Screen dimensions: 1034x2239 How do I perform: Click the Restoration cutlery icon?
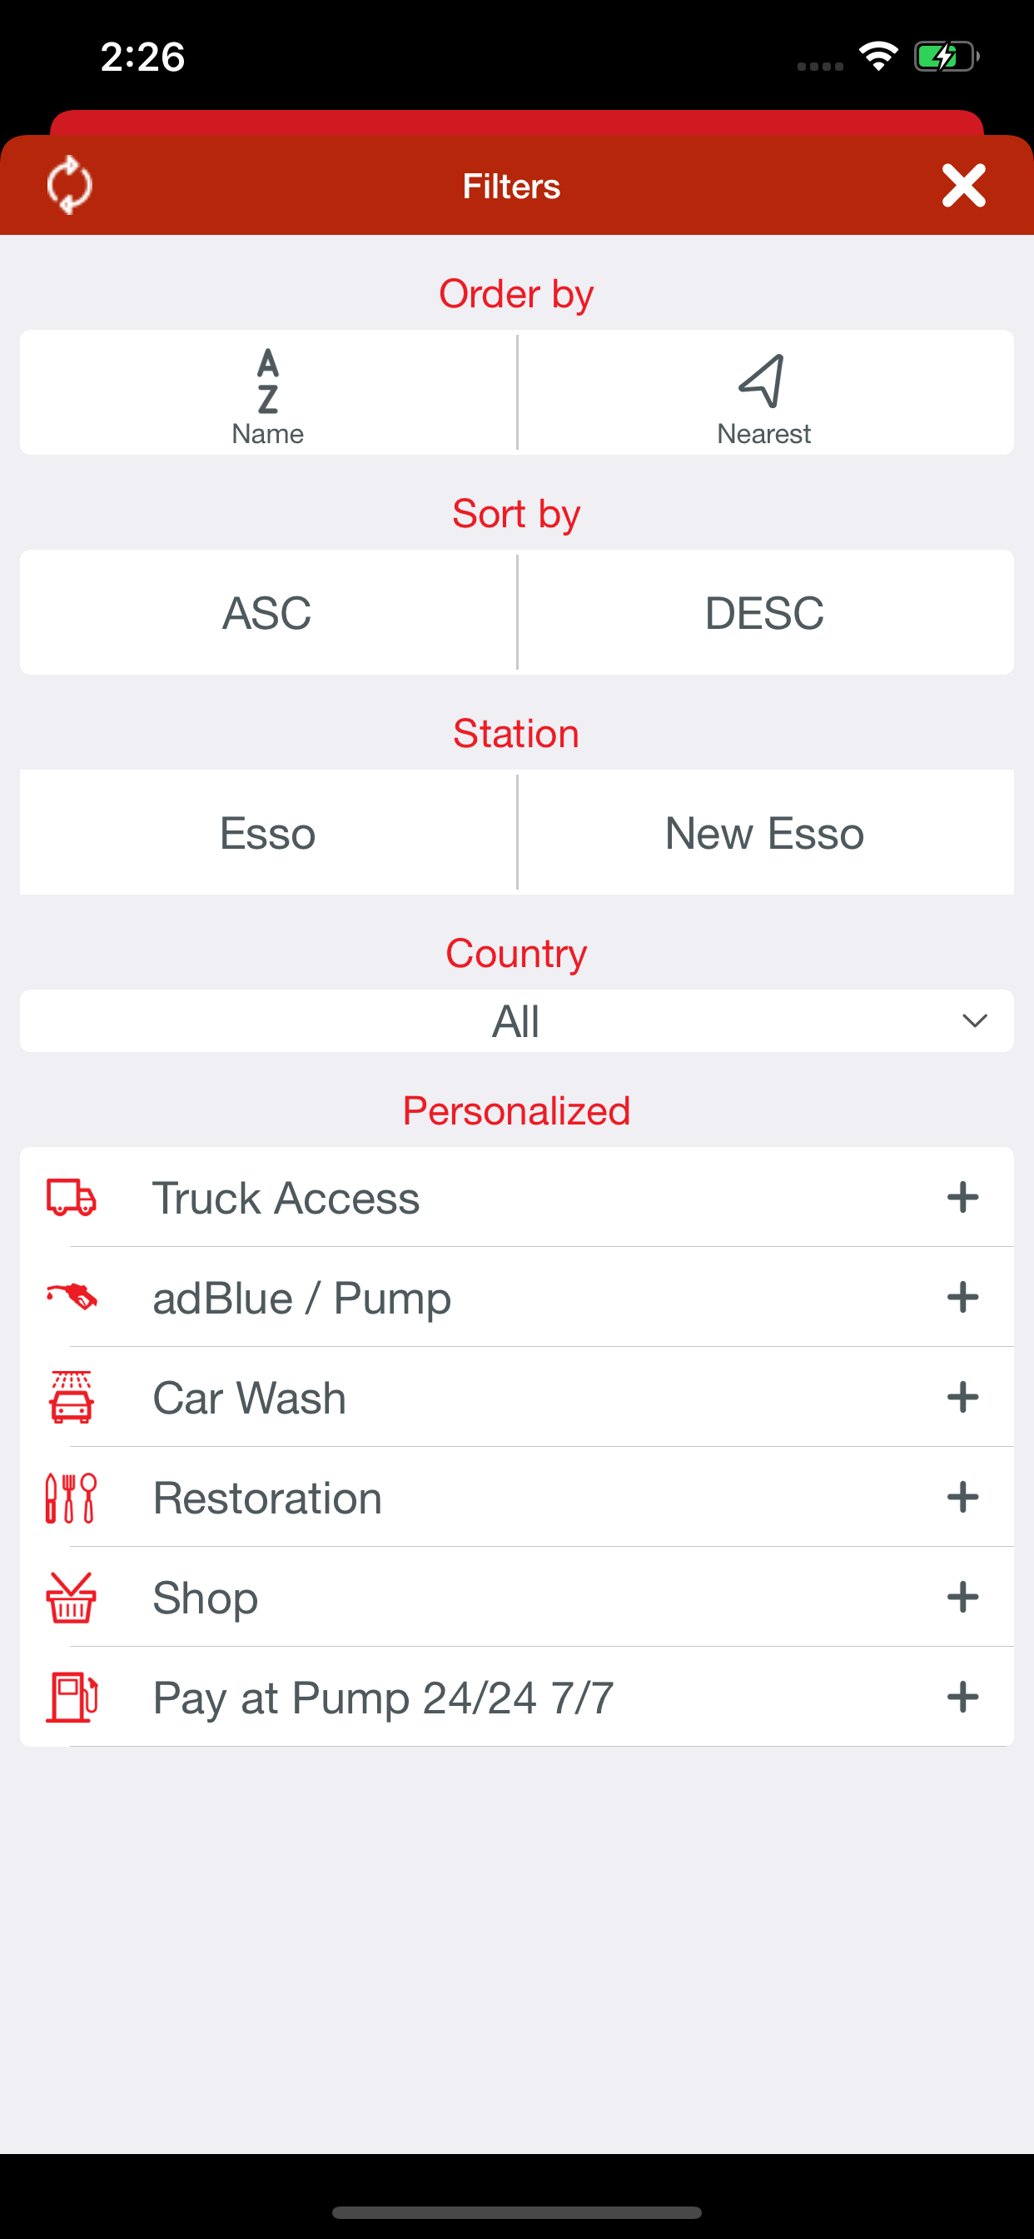pyautogui.click(x=71, y=1497)
